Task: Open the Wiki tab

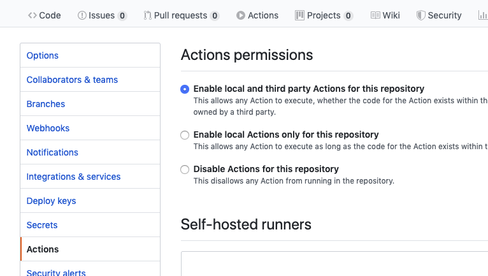Action: click(x=385, y=15)
